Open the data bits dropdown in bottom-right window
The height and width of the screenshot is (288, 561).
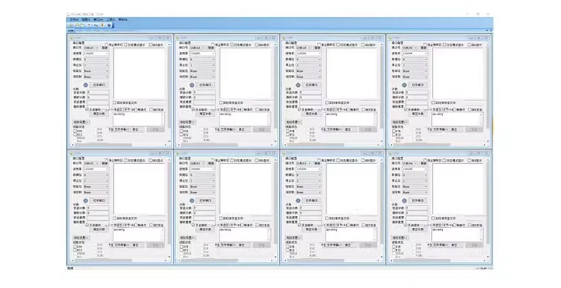pos(415,175)
